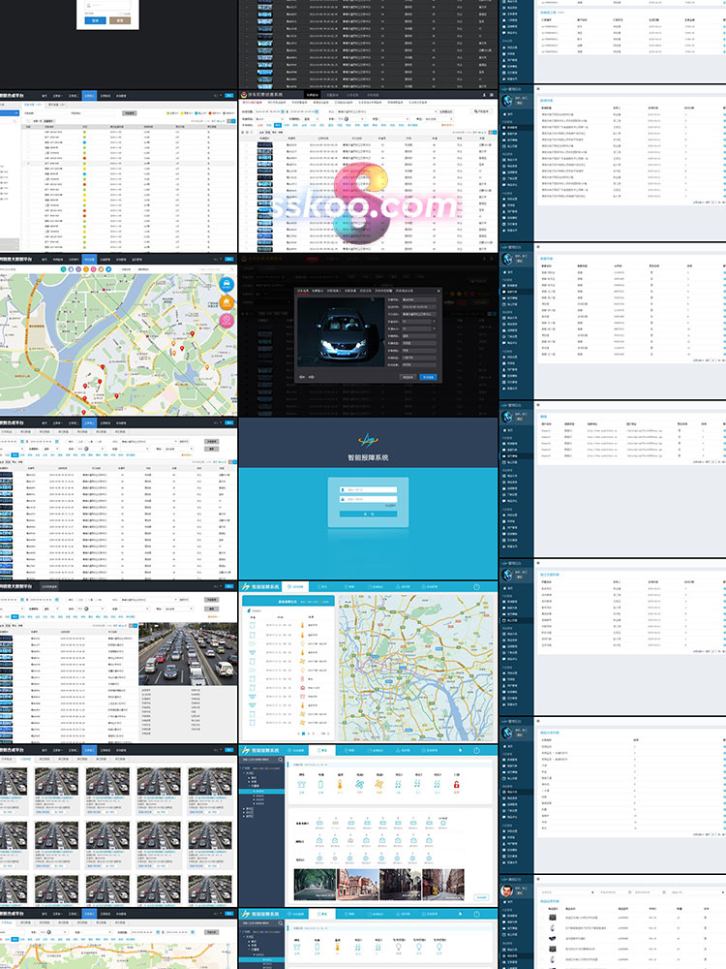This screenshot has width=726, height=969.
Task: Open the tree-lined road camera thumbnail
Action: tap(315, 885)
